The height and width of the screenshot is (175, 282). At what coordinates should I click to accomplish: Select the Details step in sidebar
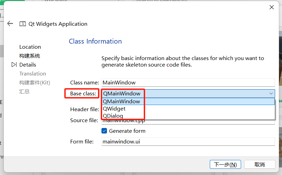point(28,65)
